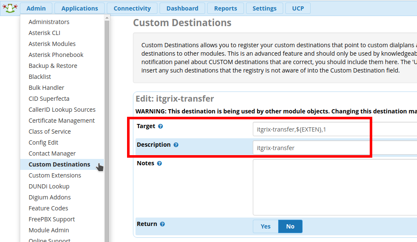Open Contact Manager
The image size is (417, 242).
[x=52, y=153]
